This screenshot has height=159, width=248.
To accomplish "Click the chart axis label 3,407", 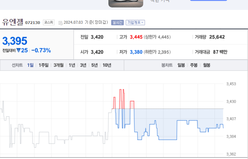I will [231, 119].
